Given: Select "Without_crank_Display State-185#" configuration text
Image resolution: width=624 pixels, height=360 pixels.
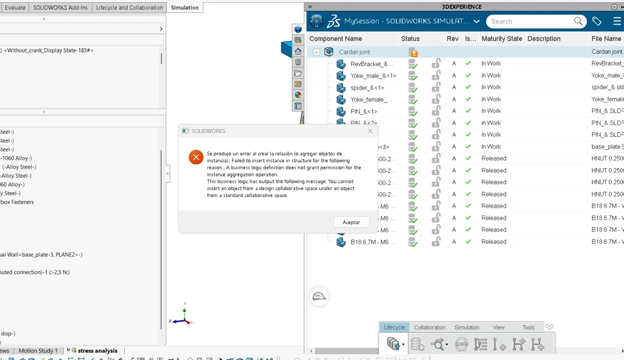Looking at the screenshot, I should point(49,51).
